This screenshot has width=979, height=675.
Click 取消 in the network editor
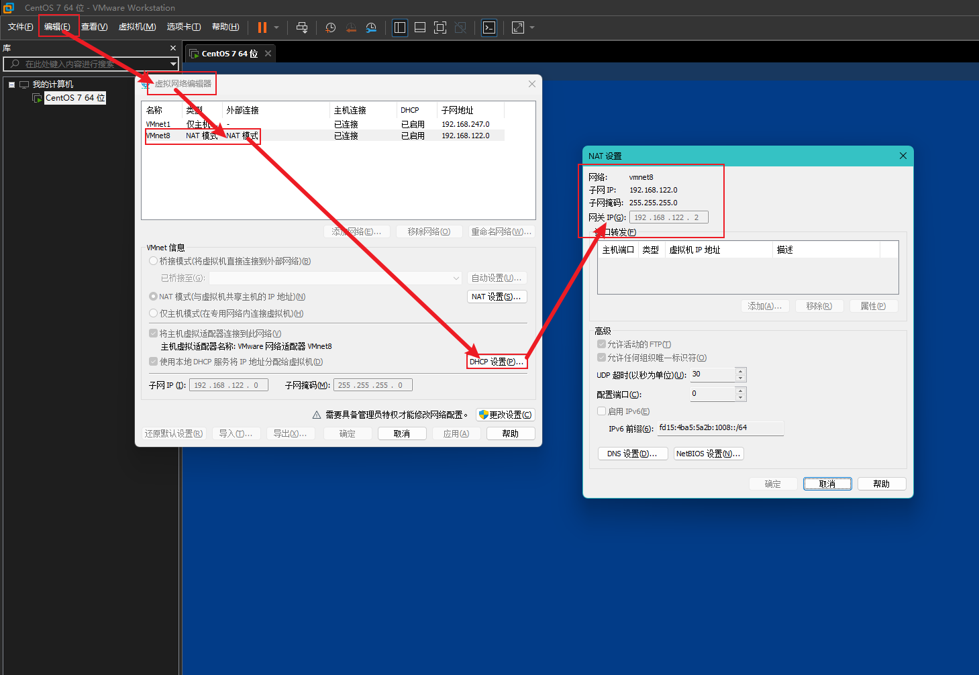[402, 433]
